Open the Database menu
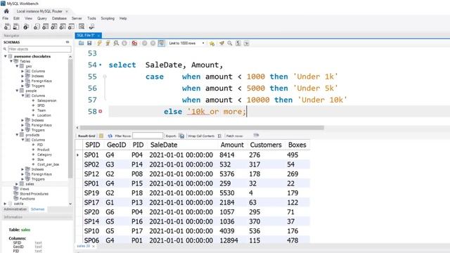450x253 pixels. click(x=59, y=18)
